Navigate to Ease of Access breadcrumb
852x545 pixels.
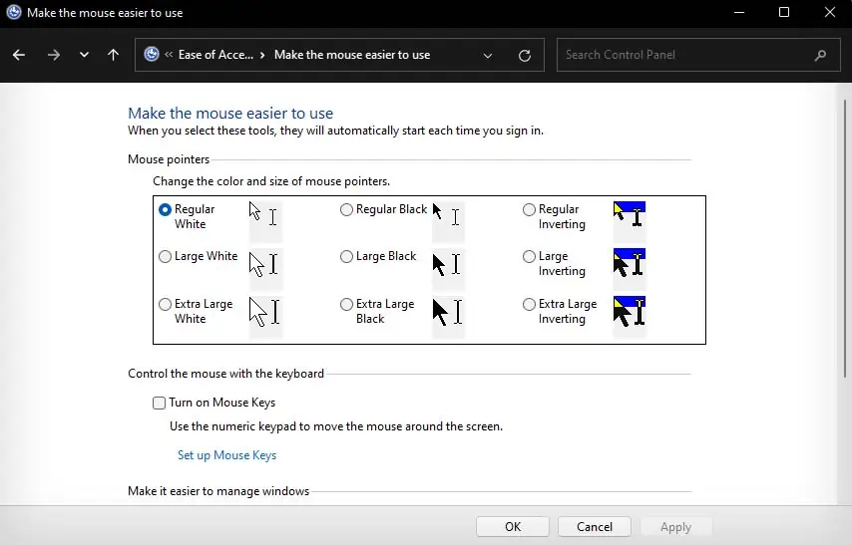[x=215, y=55]
